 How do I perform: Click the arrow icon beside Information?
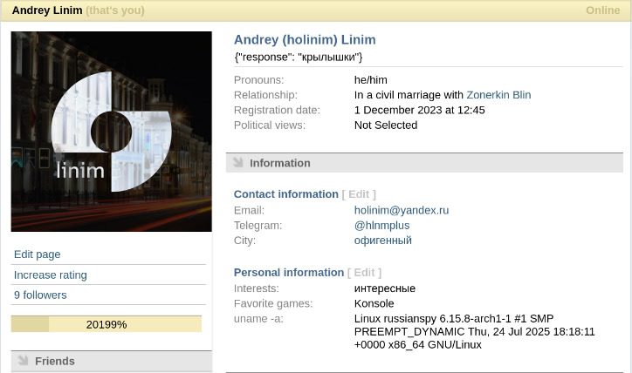pos(237,163)
